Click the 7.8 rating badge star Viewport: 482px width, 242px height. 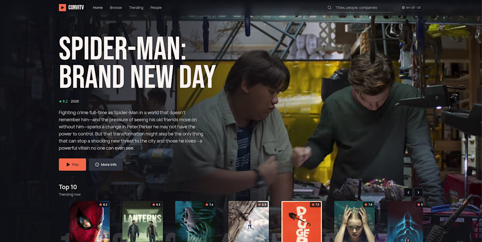click(x=365, y=204)
